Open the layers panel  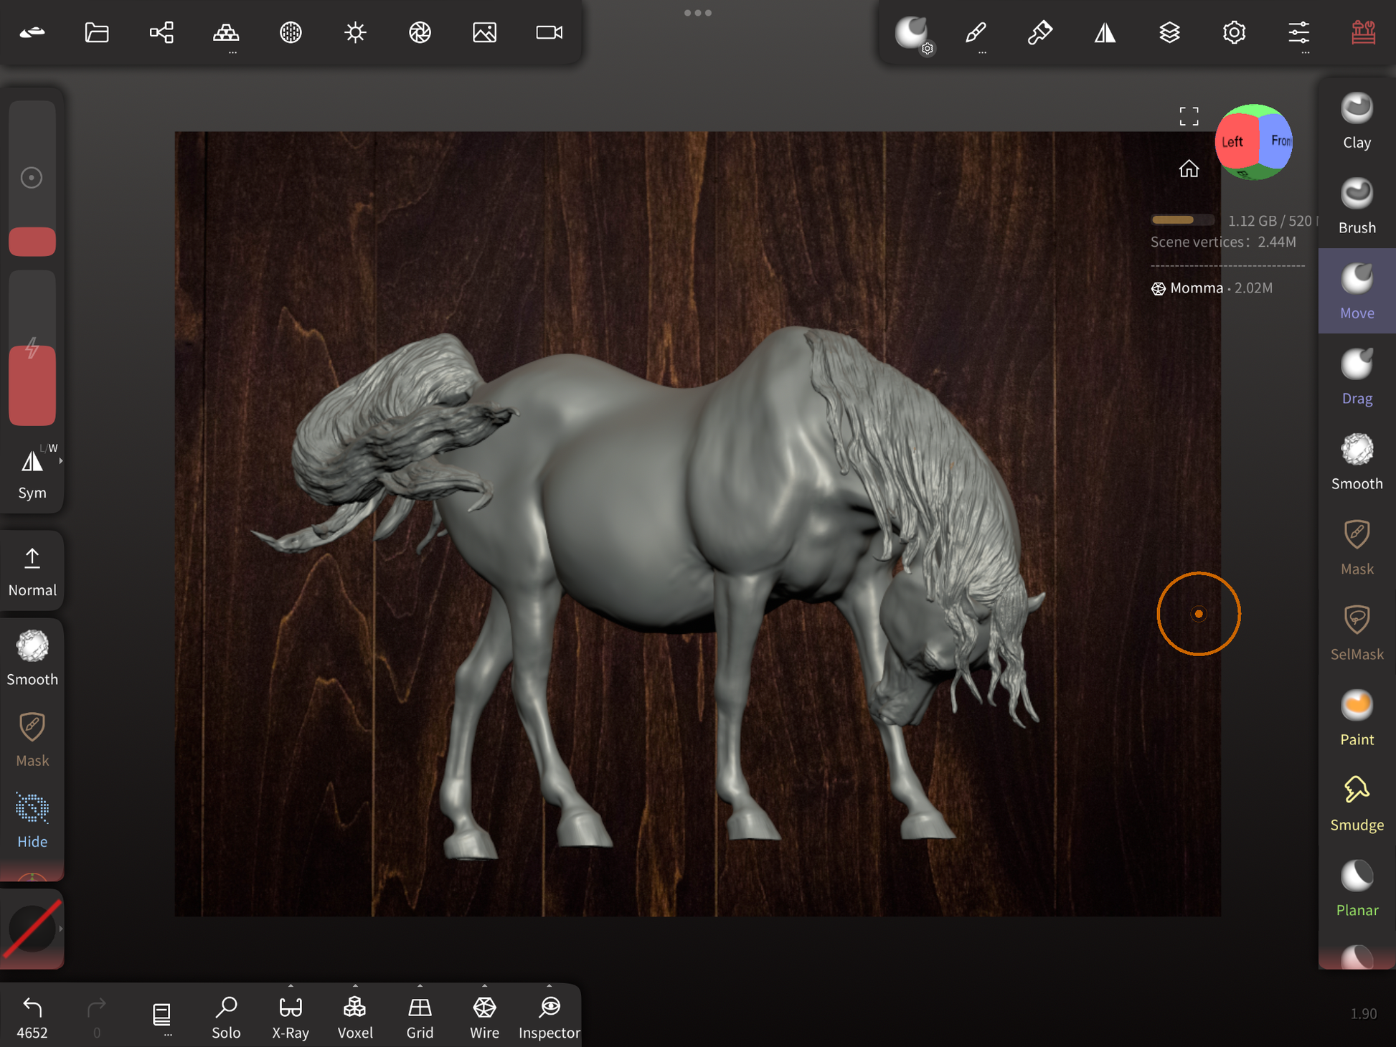pyautogui.click(x=1169, y=33)
